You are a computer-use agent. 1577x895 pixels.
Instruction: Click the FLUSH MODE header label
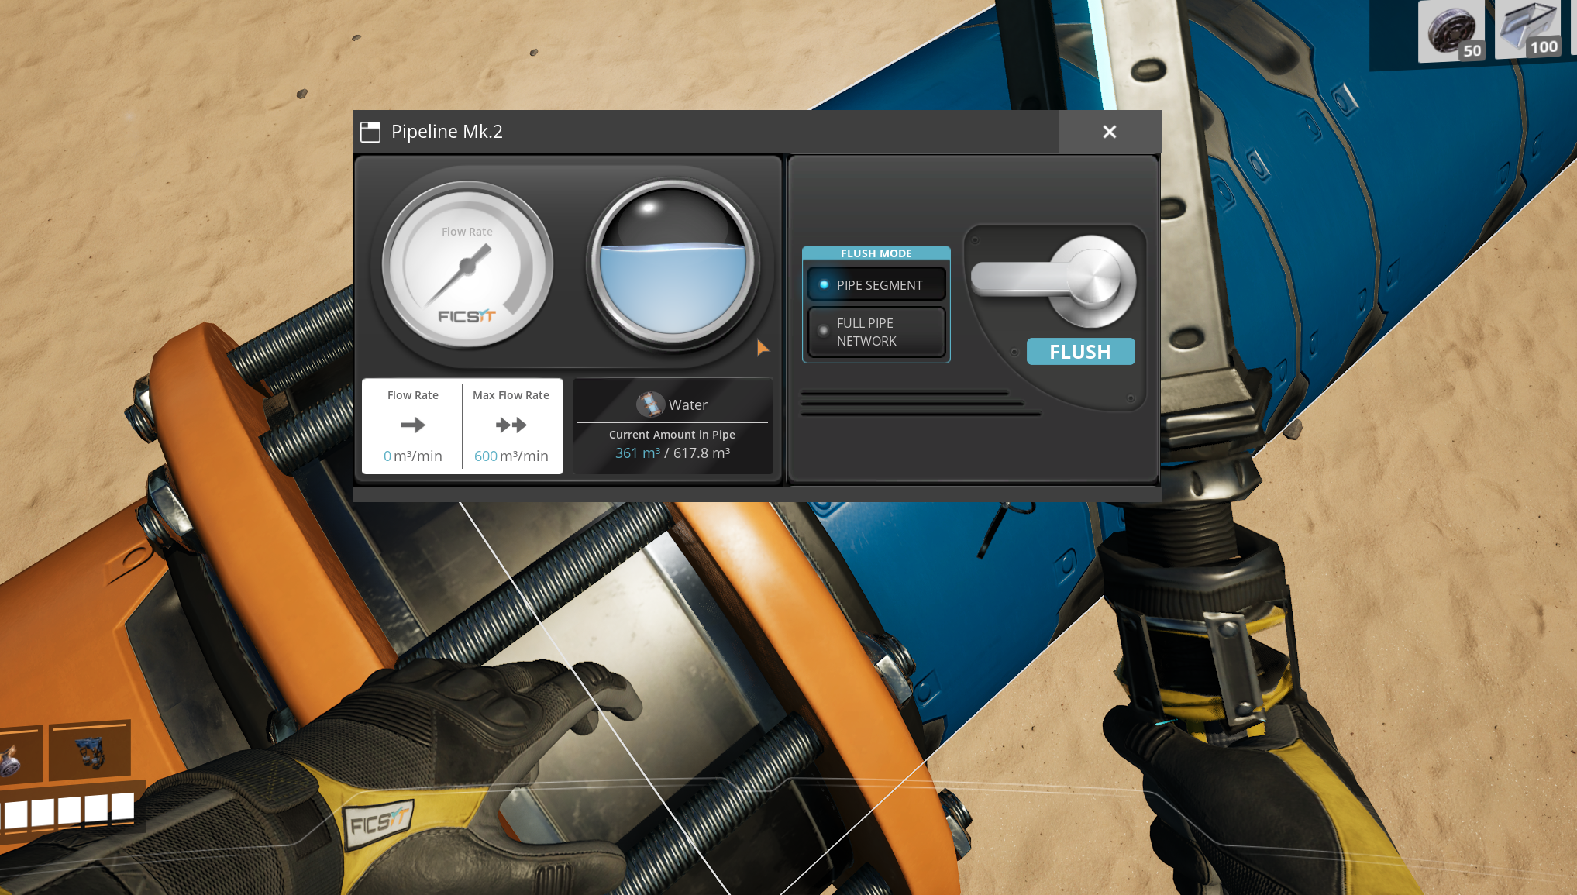coord(876,253)
